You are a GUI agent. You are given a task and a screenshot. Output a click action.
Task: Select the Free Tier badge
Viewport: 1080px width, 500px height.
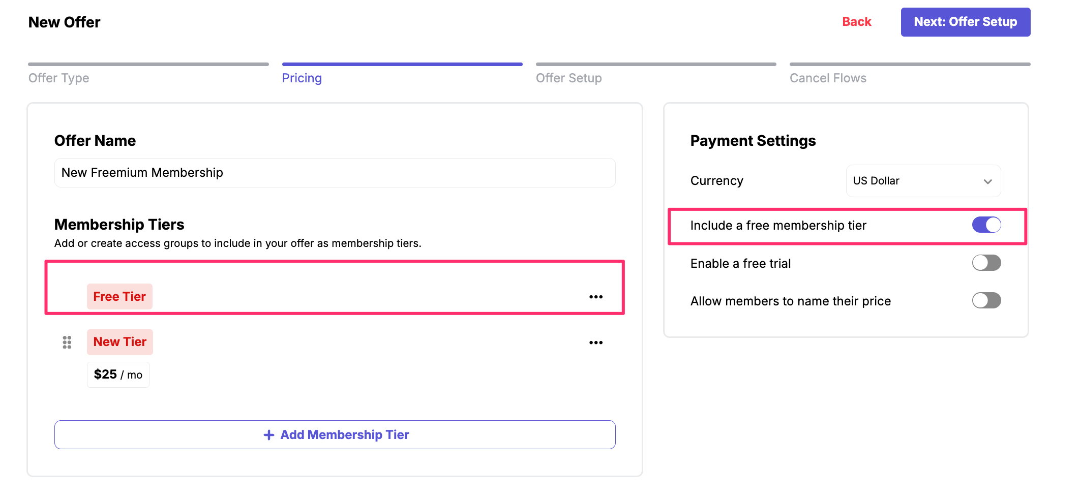119,297
